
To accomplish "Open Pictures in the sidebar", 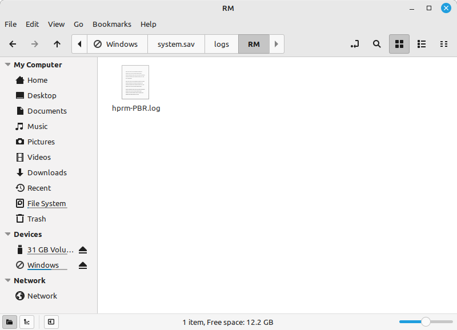I will (x=41, y=142).
